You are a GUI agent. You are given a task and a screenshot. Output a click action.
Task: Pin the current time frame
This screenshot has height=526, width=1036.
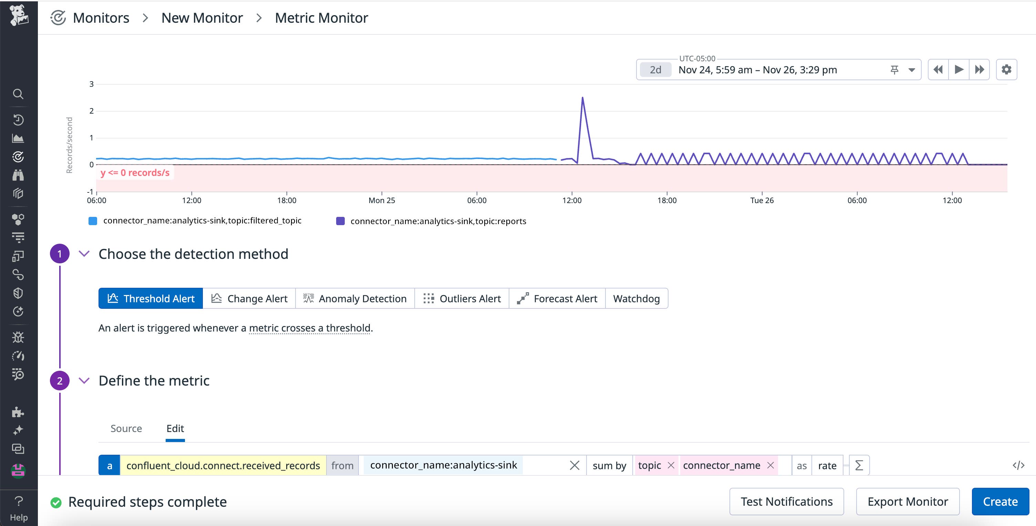pos(894,69)
